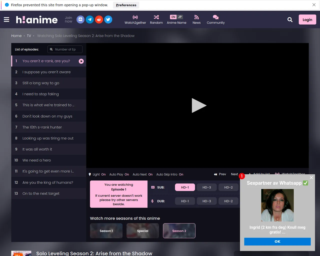Image resolution: width=320 pixels, height=256 pixels.
Task: Play the video in the player
Action: 198,105
